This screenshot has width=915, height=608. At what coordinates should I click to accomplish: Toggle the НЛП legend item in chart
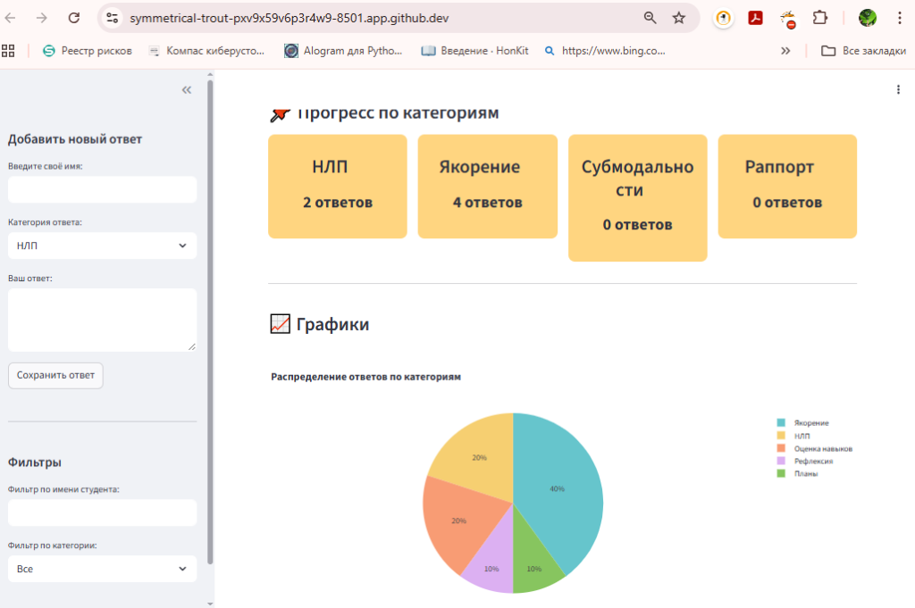(x=802, y=436)
